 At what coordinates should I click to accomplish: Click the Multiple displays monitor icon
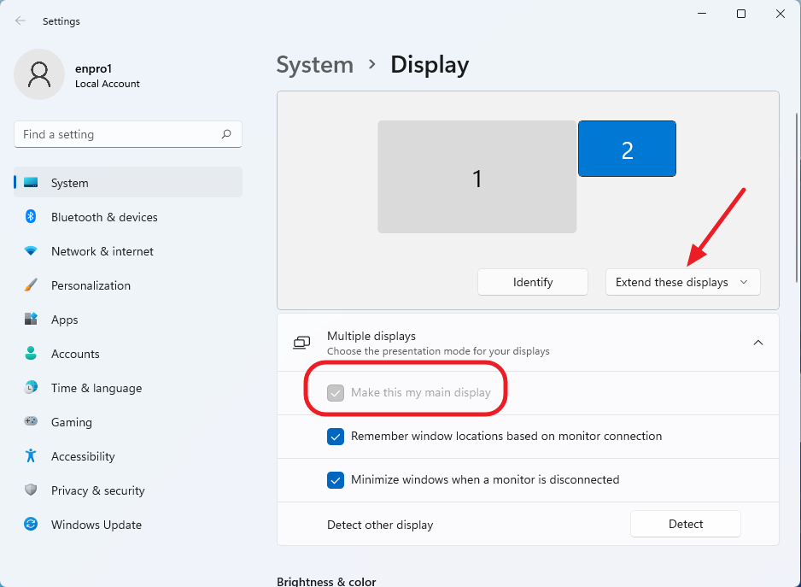[x=301, y=343]
